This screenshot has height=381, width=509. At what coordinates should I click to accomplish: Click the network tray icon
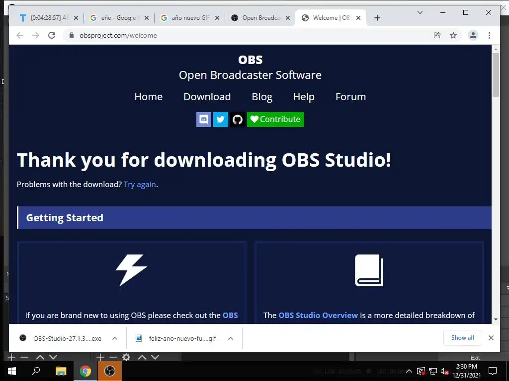tap(433, 371)
